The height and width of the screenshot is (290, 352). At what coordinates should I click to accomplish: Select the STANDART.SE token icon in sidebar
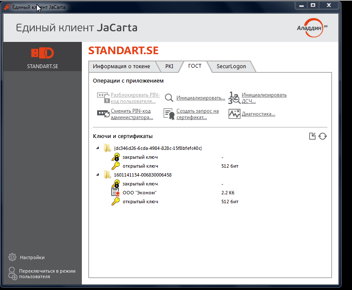42,53
